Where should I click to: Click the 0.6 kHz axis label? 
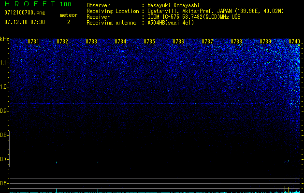(4, 183)
